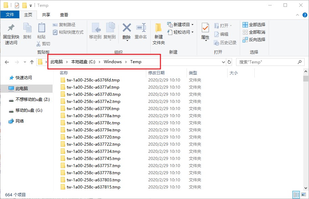
Task: Click Windows in the address breadcrumb
Action: (113, 62)
